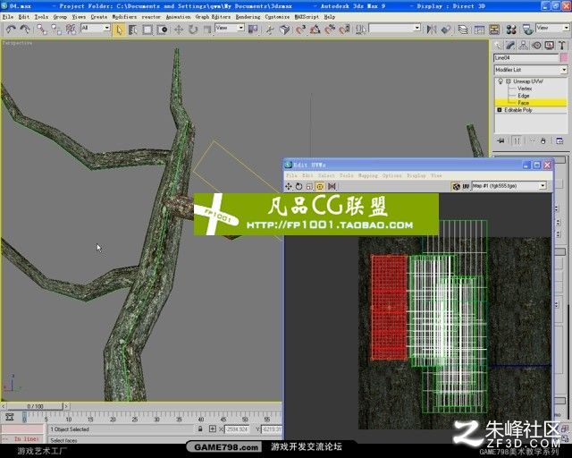The width and height of the screenshot is (572, 458).
Task: Collapse the Unwrap UVW modifier tree
Action: pyautogui.click(x=508, y=81)
